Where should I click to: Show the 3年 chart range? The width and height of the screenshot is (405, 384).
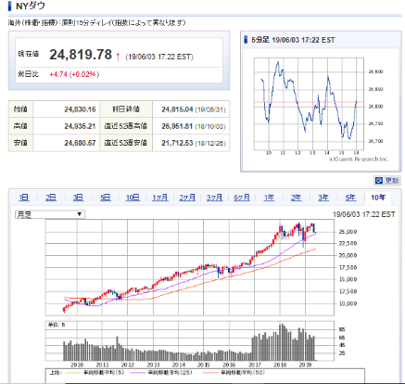pos(323,198)
